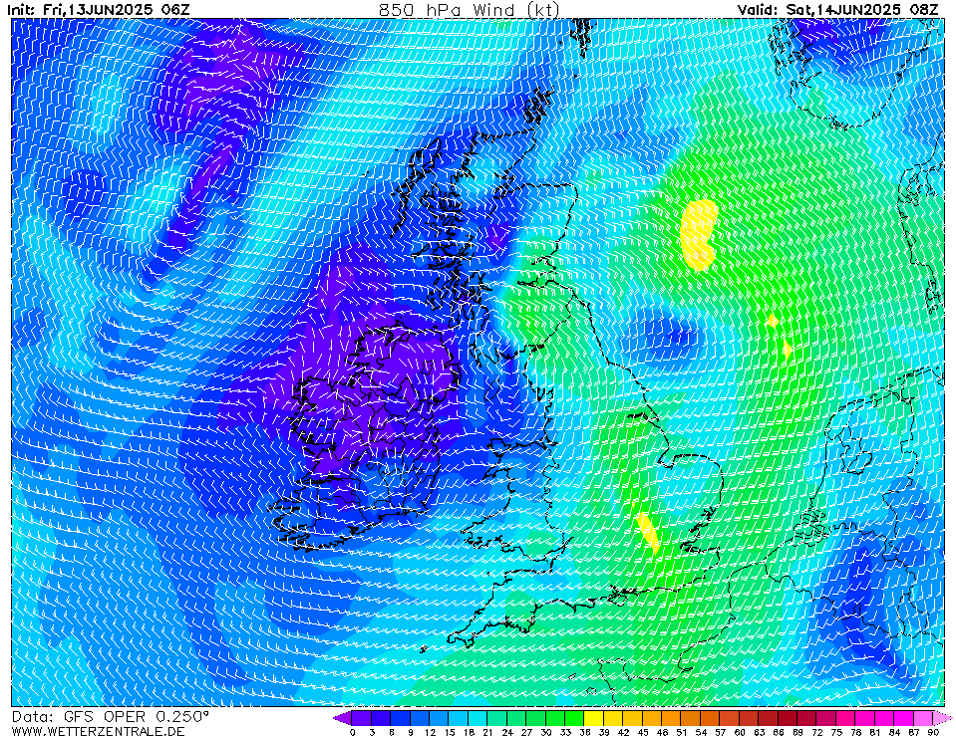This screenshot has height=738, width=956.
Task: Open the WWW.WETTERZENTRALE.DE link
Action: 98,731
